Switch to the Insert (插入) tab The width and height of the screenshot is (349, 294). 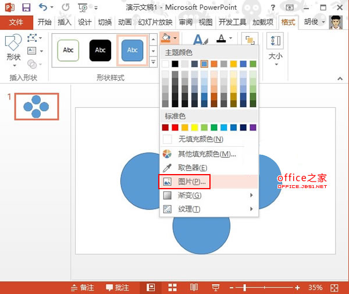click(x=65, y=22)
